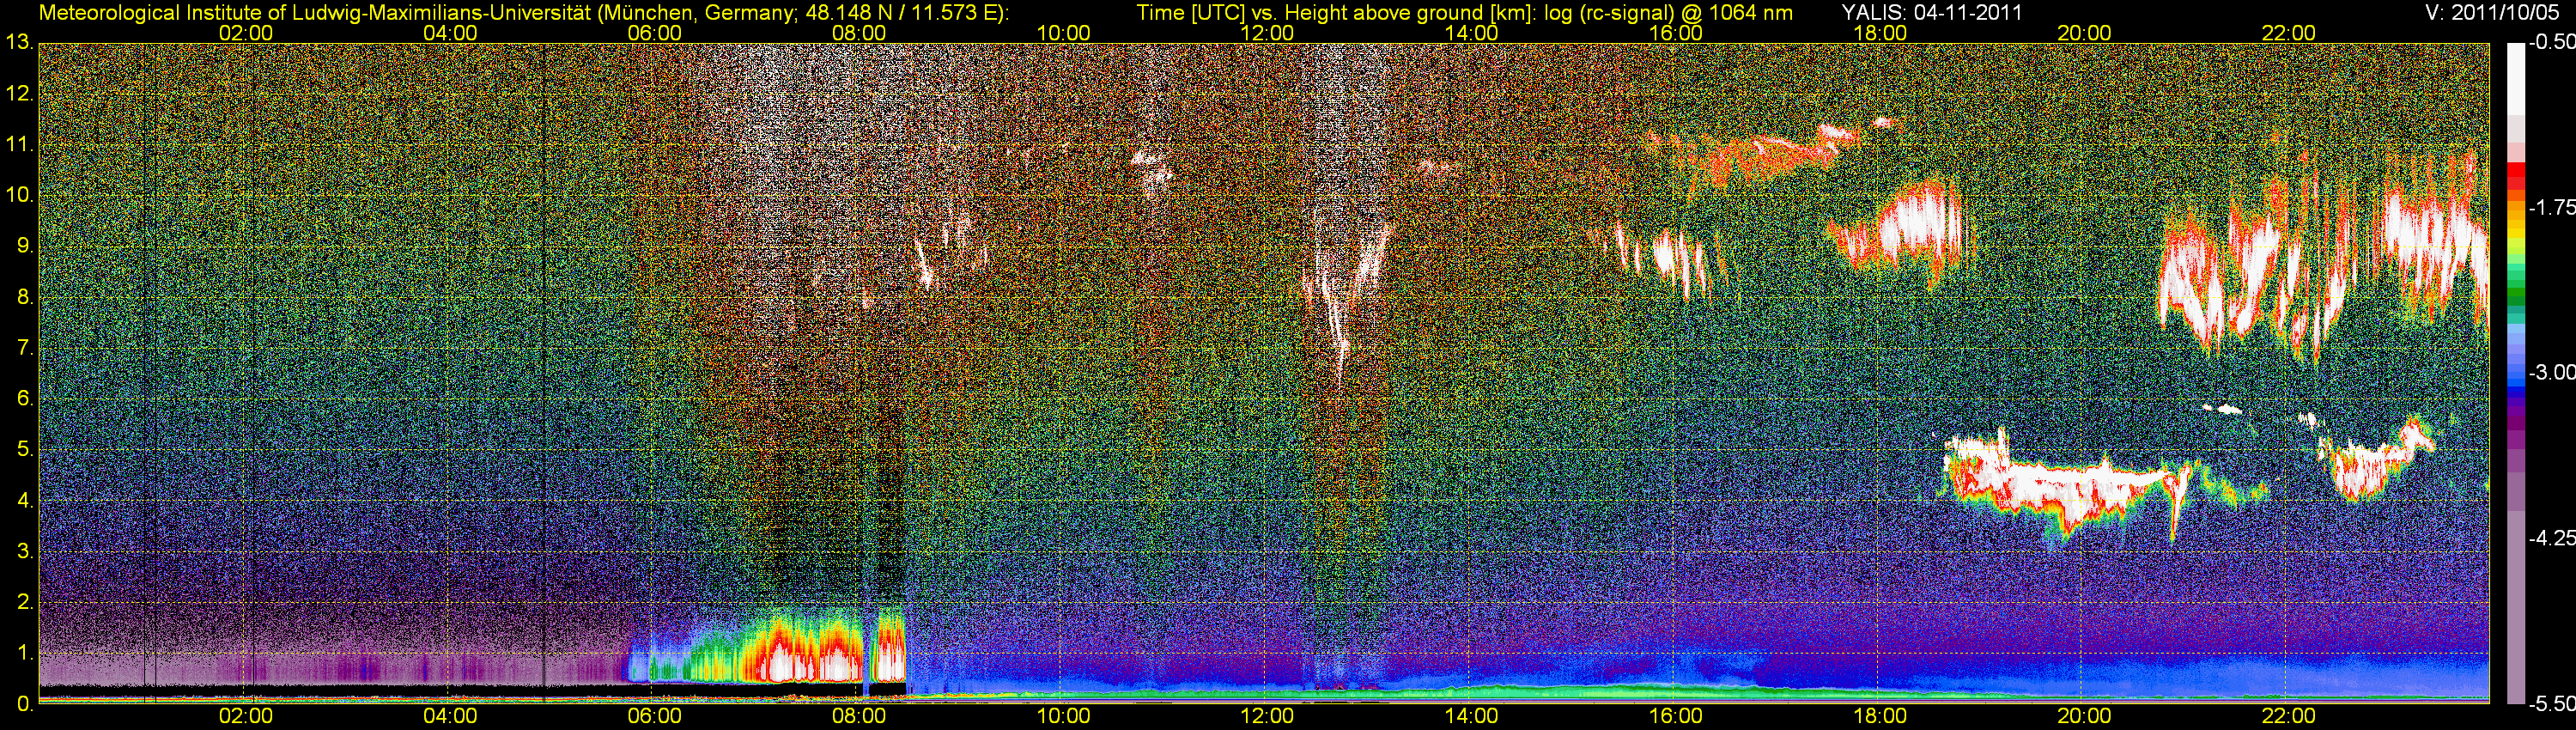The width and height of the screenshot is (2576, 730).
Task: Select the '8.' height axis label
Action: click(25, 297)
